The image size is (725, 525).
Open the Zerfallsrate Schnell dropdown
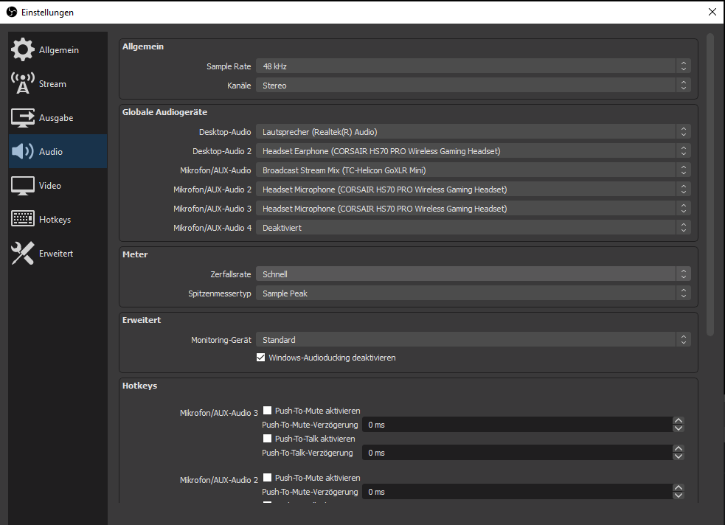(x=472, y=274)
